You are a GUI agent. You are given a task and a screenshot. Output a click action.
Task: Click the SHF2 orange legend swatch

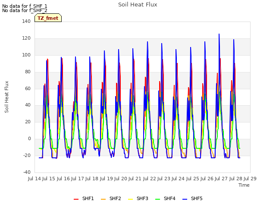click(103, 199)
